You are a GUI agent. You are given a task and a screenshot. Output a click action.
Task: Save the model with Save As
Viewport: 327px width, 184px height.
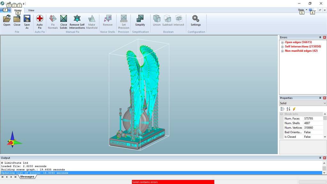point(27,22)
